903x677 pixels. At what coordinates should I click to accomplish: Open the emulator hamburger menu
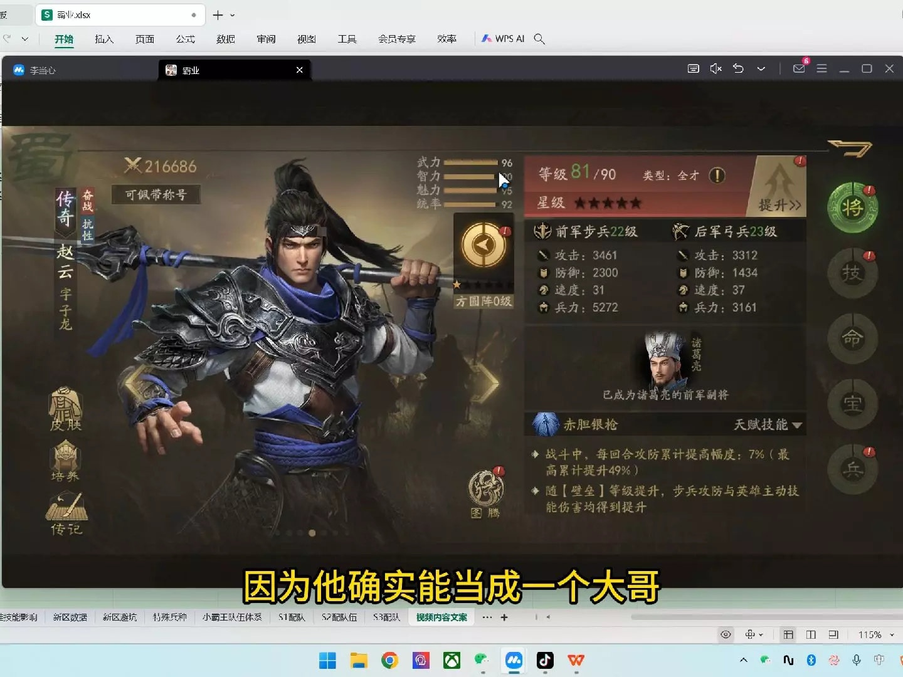pyautogui.click(x=821, y=69)
